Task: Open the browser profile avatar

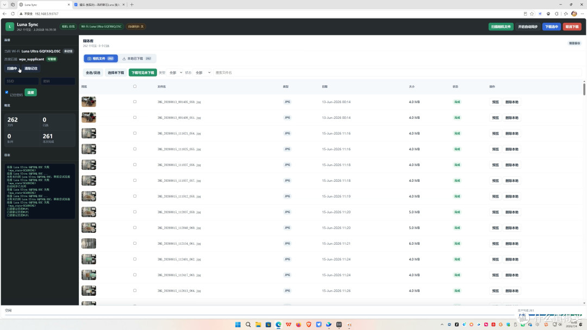Action: (x=574, y=14)
